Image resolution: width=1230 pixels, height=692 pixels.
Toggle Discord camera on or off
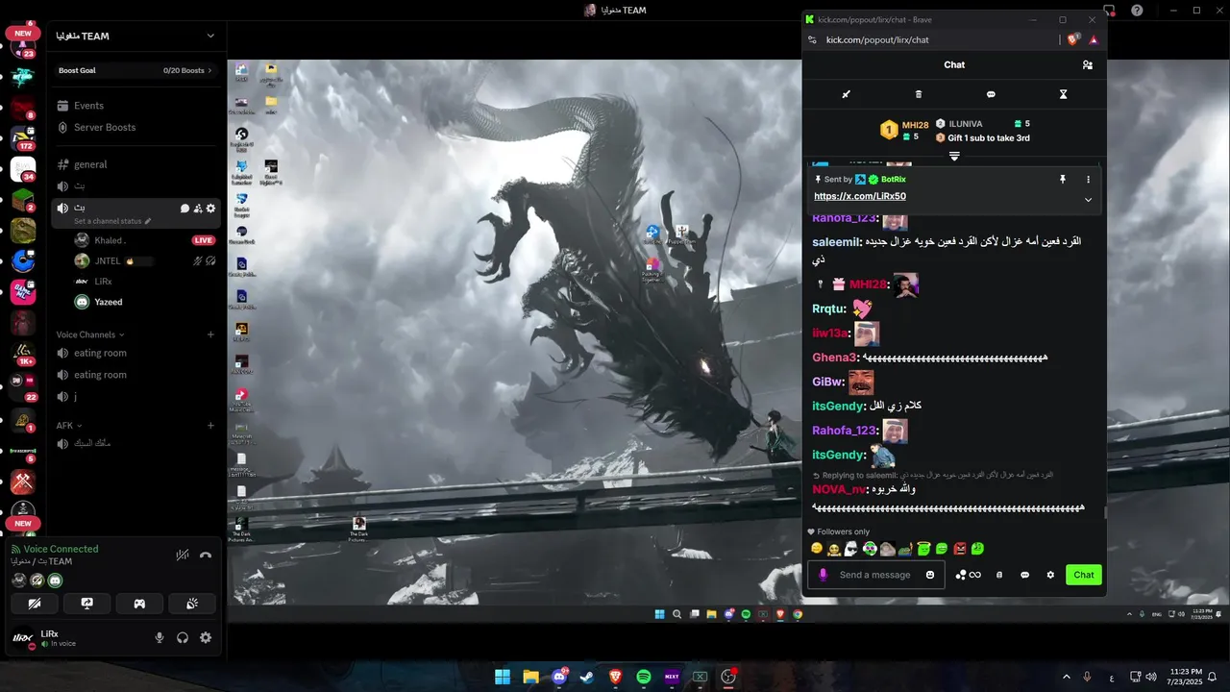tap(36, 604)
